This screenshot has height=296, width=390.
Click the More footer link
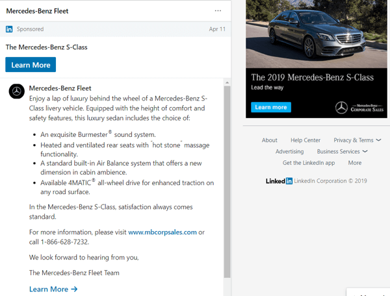coord(355,163)
